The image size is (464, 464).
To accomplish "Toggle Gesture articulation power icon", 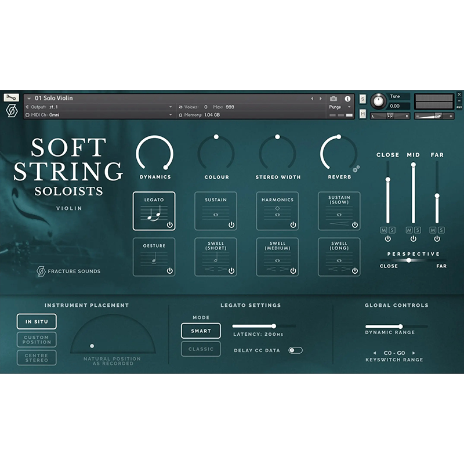I will [x=170, y=270].
